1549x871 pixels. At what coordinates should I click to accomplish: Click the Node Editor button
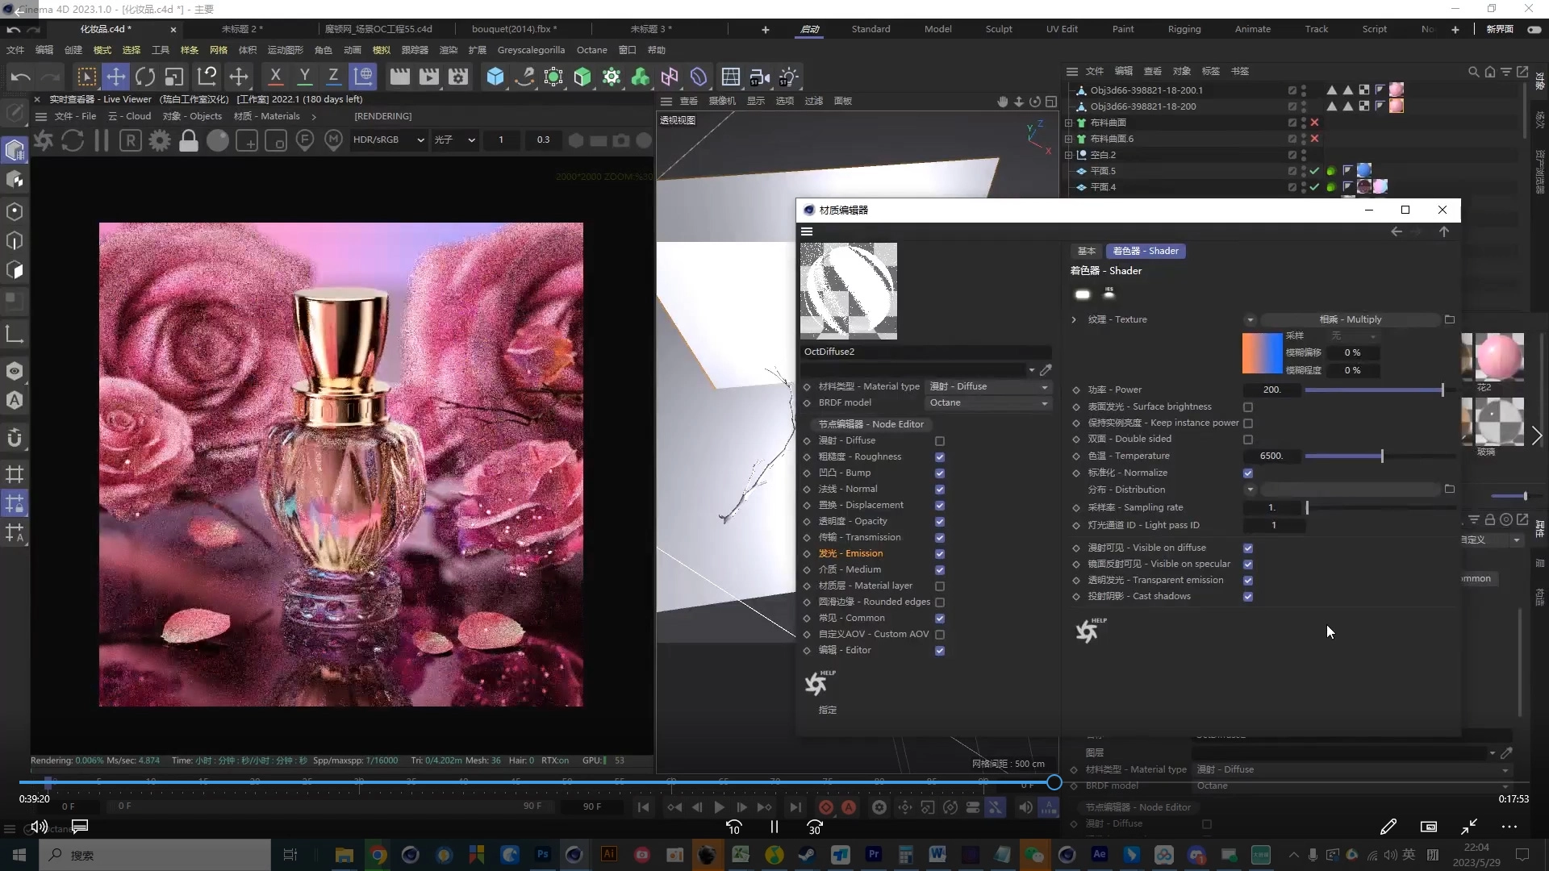pyautogui.click(x=871, y=424)
